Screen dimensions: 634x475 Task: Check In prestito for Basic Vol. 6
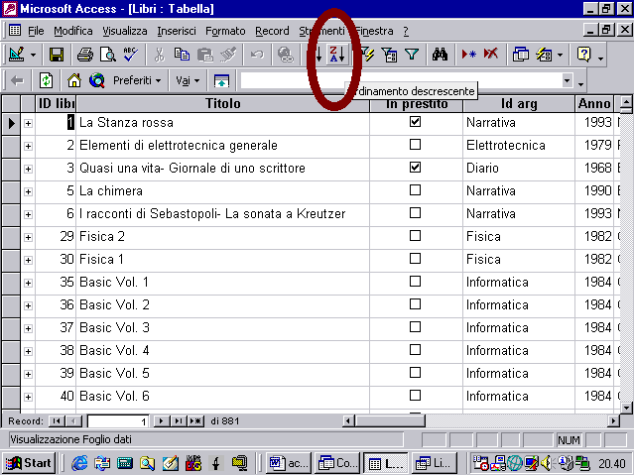coord(415,396)
